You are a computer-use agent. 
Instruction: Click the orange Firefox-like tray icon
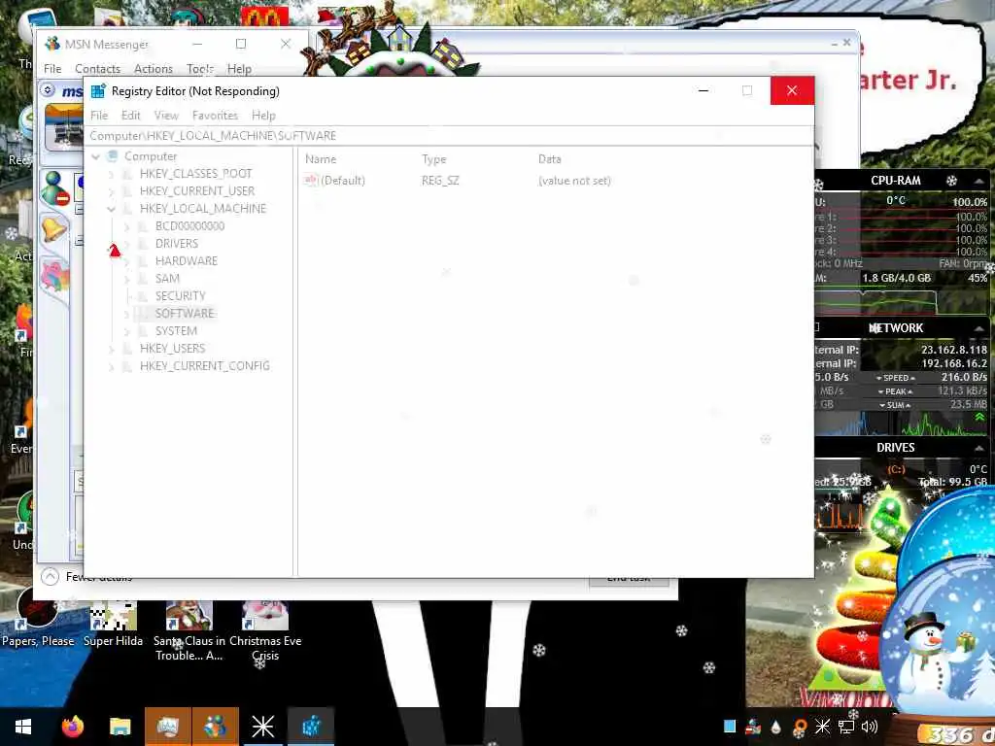(x=800, y=728)
